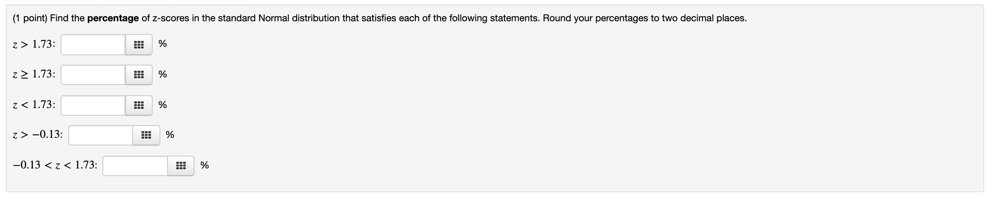Open equation editor grid for z > −0.13

point(146,135)
